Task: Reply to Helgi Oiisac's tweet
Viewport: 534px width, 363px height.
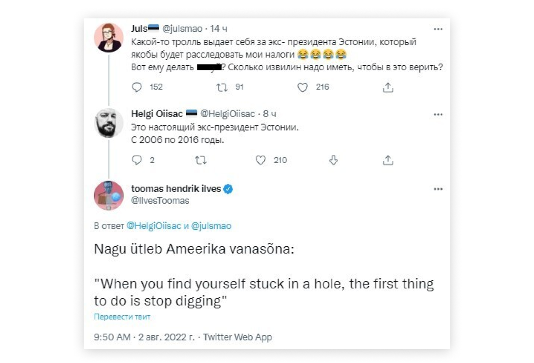Action: (137, 160)
